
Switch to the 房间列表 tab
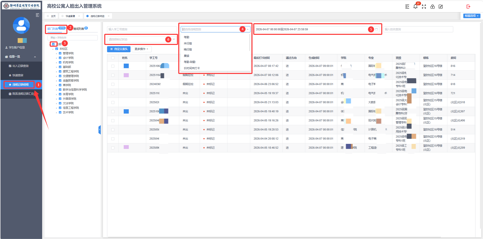pyautogui.click(x=79, y=29)
